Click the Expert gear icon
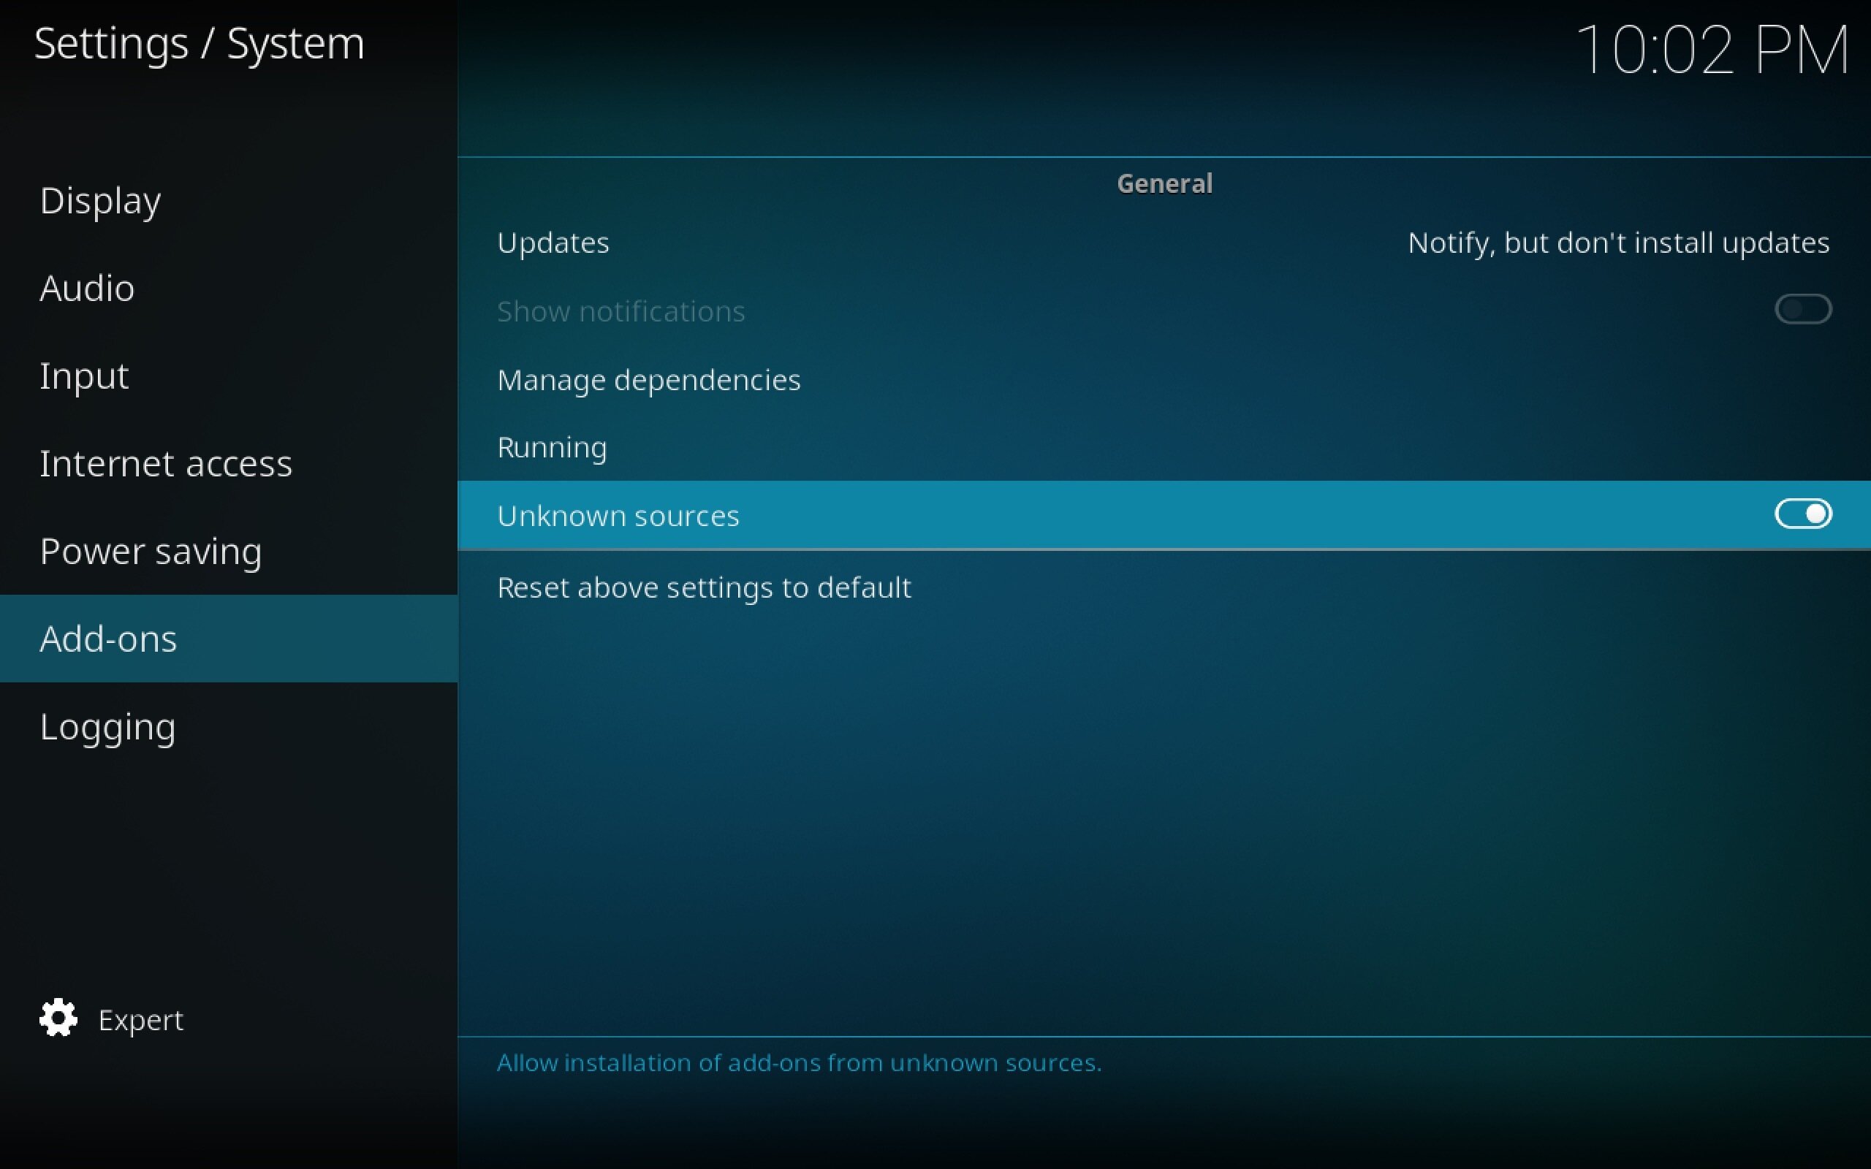 (58, 1018)
